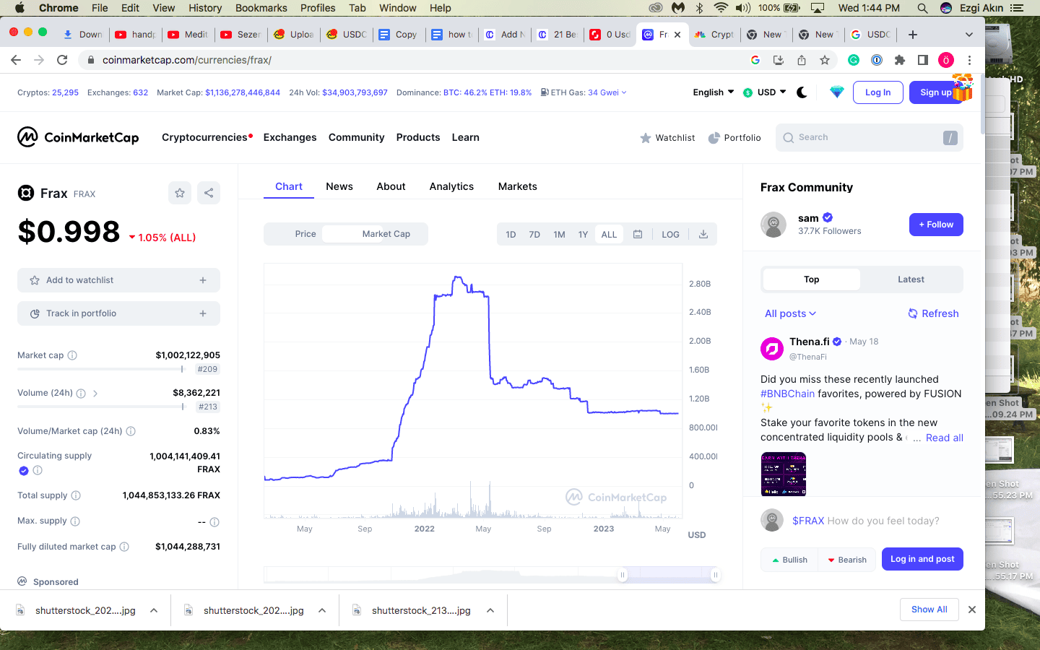Viewport: 1040px width, 650px height.
Task: Open options for second shutterstock_202 download
Action: pos(322,610)
